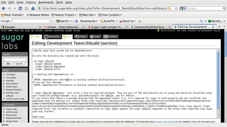Click the Google toolbar Search button

[x=62, y=21]
